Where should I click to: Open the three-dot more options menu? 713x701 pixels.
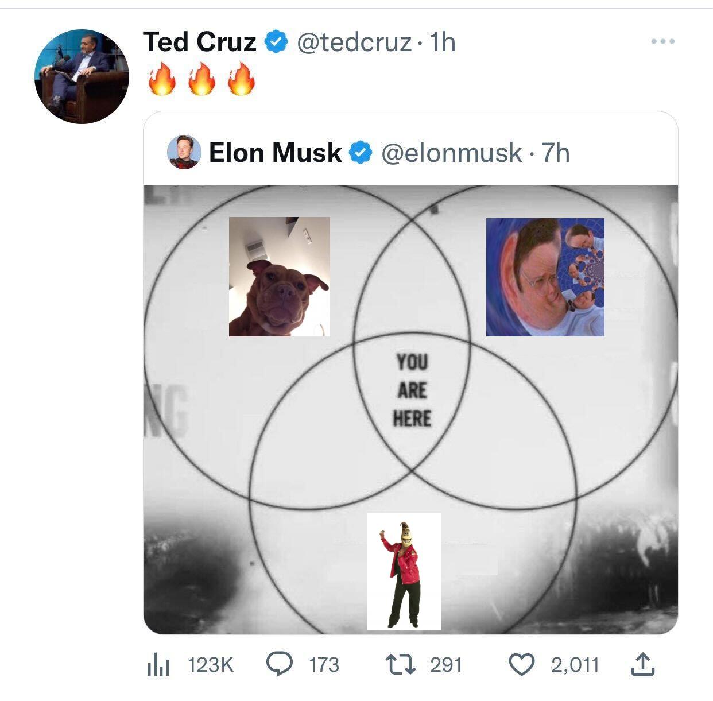(x=663, y=42)
